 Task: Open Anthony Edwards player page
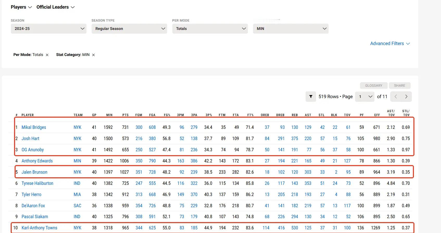point(37,161)
